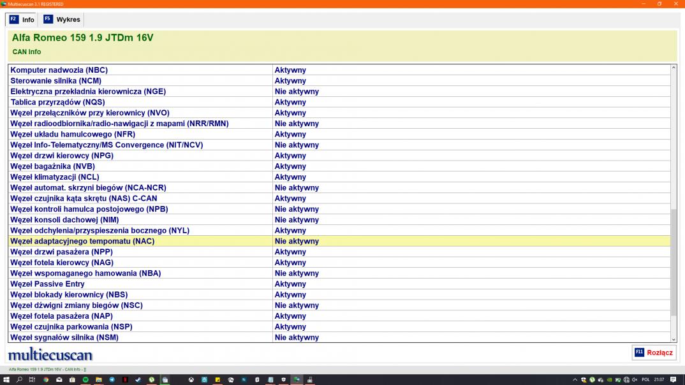Switch to the Wykres tab

[62, 19]
